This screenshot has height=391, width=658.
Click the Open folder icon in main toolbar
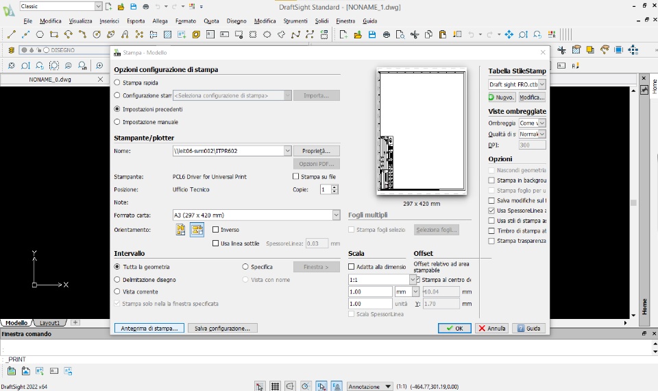(x=358, y=34)
